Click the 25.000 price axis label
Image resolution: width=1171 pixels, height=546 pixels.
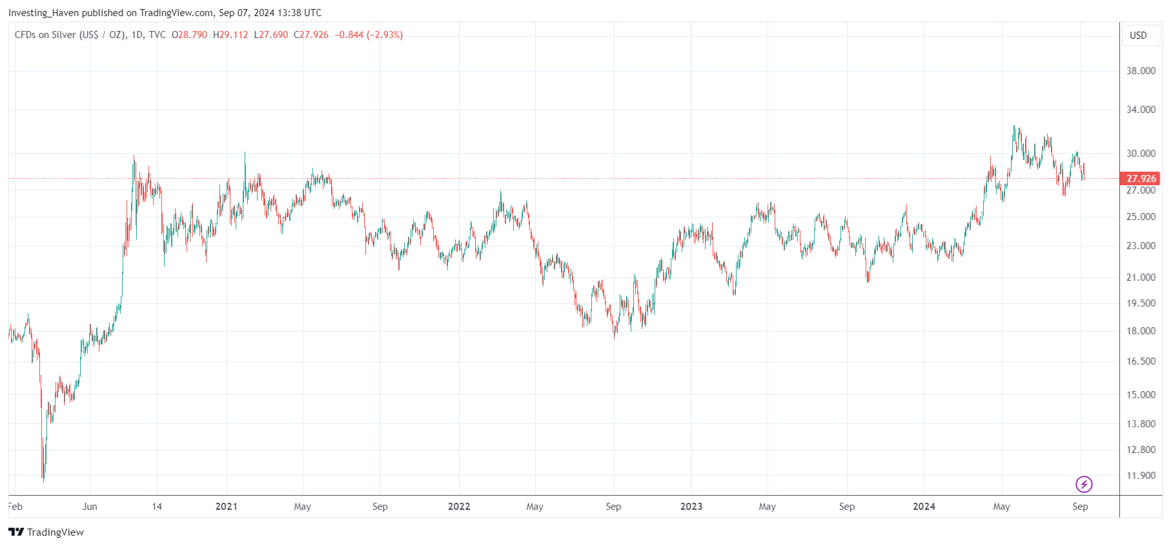click(x=1141, y=217)
